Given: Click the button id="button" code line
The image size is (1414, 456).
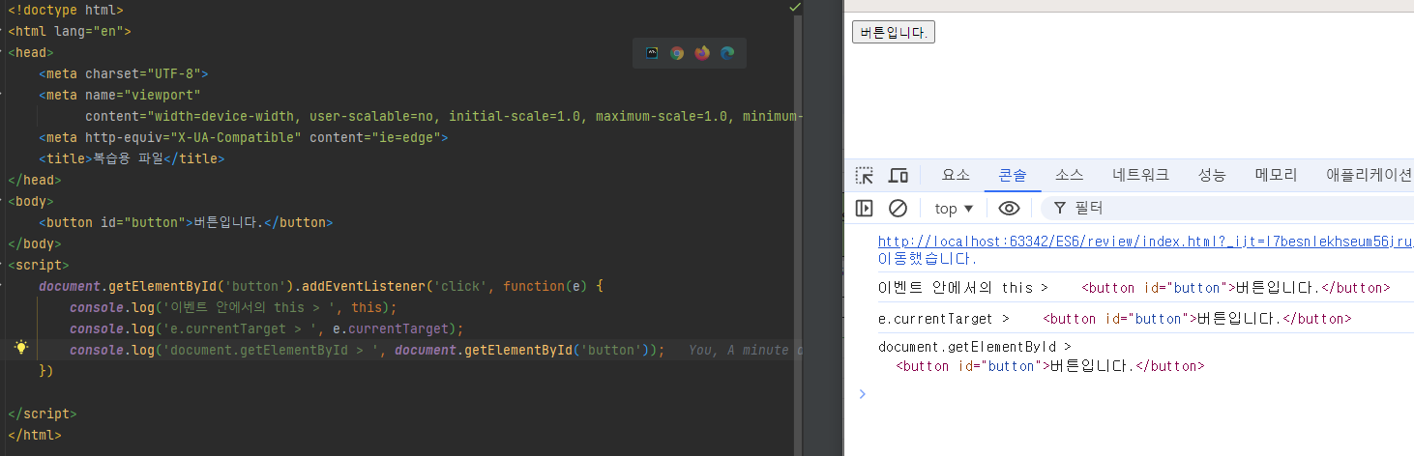Looking at the screenshot, I should pyautogui.click(x=185, y=222).
